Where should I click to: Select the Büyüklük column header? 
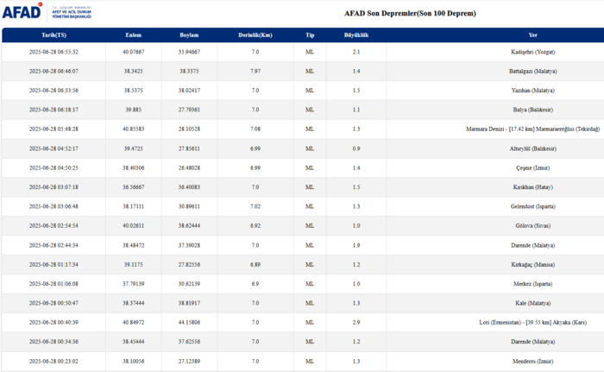coord(356,35)
